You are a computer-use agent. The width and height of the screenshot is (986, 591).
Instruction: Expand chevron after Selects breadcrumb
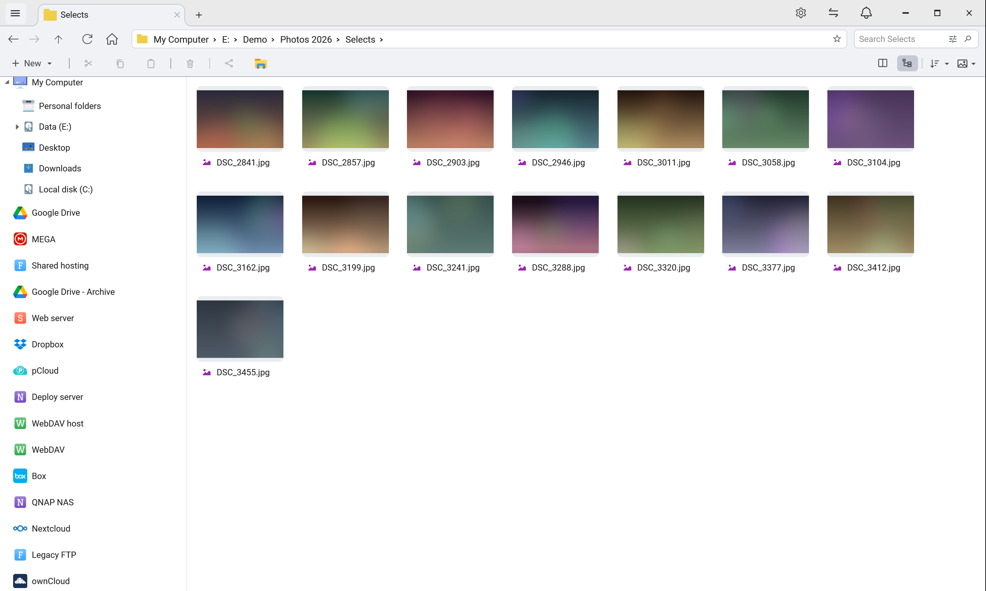[381, 39]
